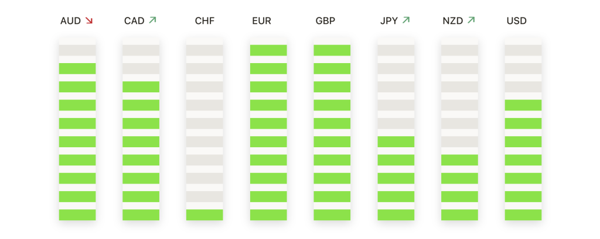600x239 pixels.
Task: Click the top green bar in EUR meter
Action: click(268, 50)
